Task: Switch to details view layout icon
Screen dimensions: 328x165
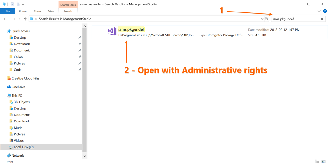Action: pyautogui.click(x=317, y=161)
